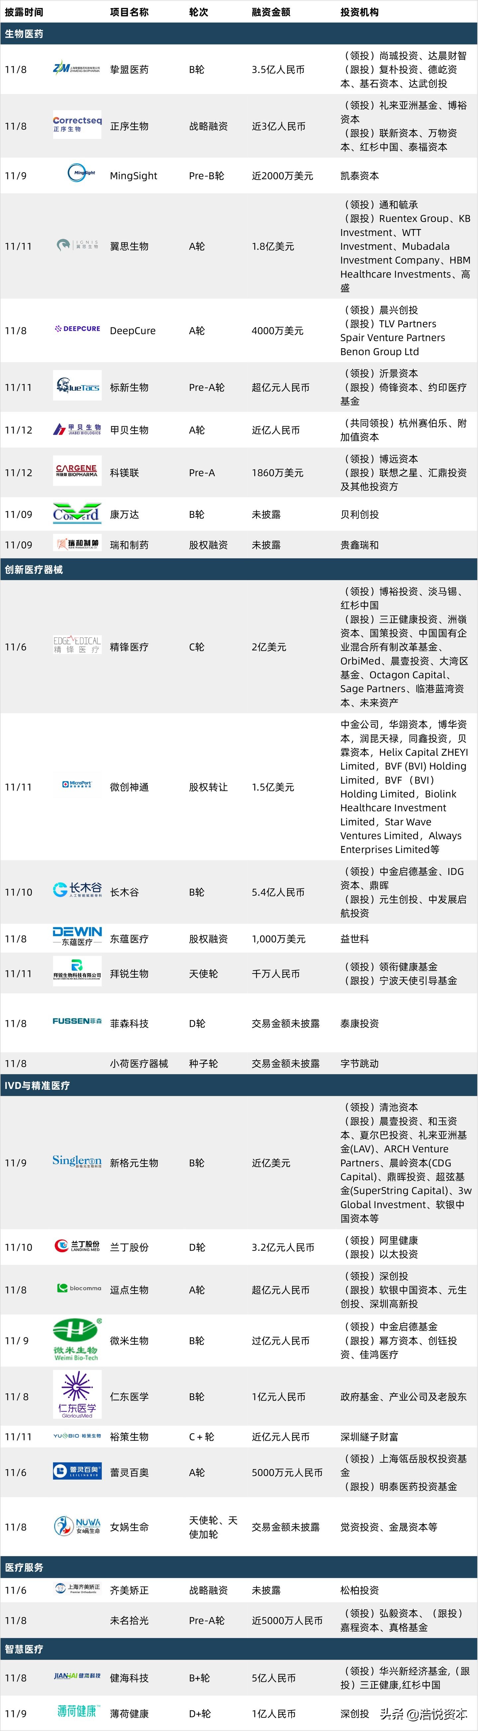Click the Correctseq 正序生物 logo
The height and width of the screenshot is (1731, 478).
(77, 125)
